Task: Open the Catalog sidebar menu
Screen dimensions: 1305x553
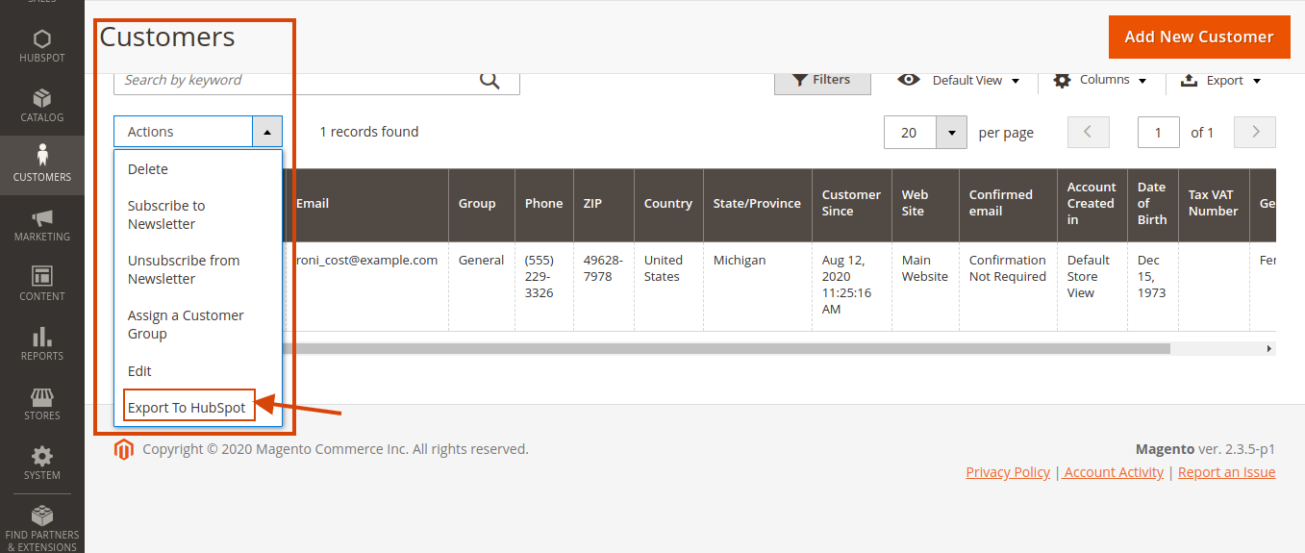Action: pos(42,107)
